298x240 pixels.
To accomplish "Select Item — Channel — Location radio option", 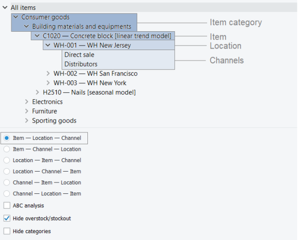I will click(6, 149).
